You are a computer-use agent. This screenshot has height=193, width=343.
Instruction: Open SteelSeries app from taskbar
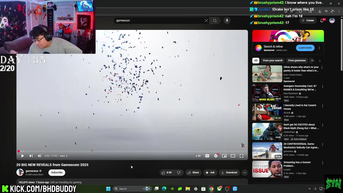click(196, 189)
